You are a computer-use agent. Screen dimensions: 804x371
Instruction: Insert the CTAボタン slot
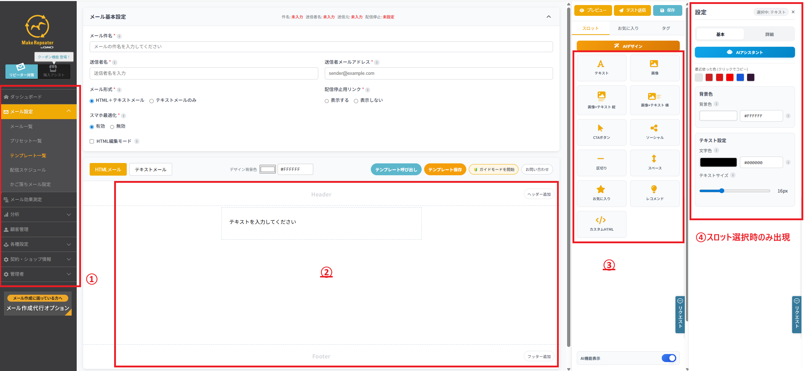(601, 132)
